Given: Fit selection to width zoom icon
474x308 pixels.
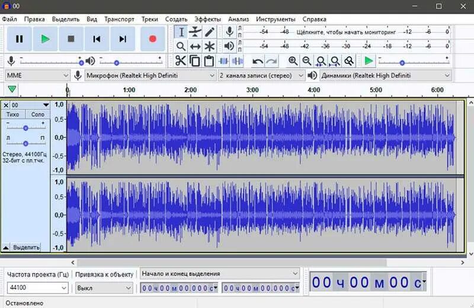Looking at the screenshot, I should click(321, 61).
